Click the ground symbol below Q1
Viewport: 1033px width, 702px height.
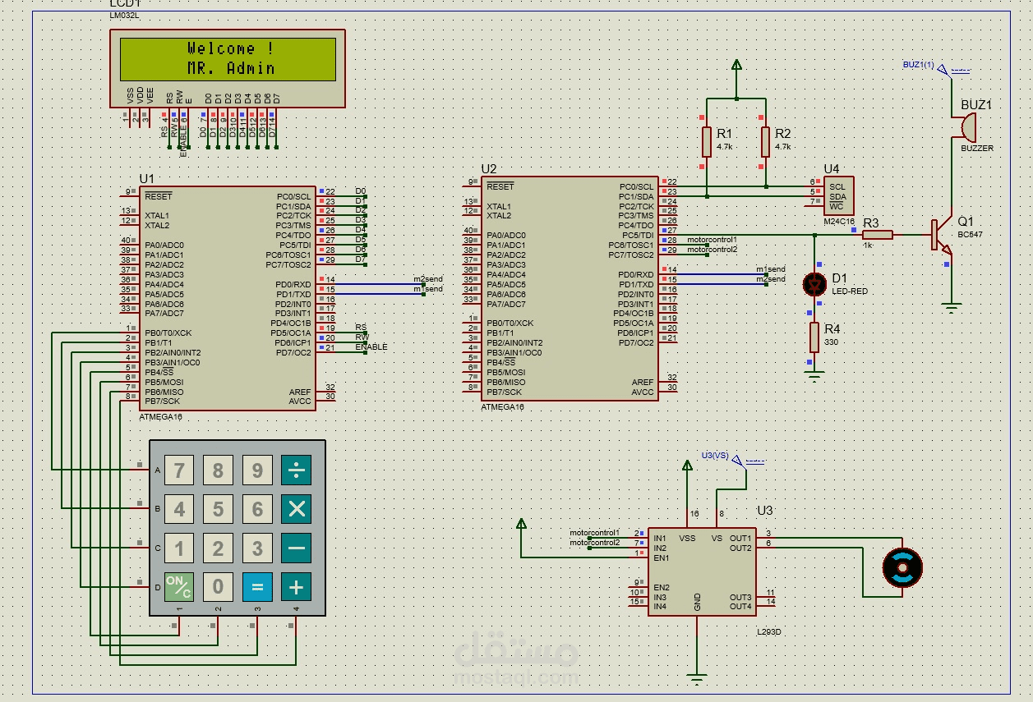[x=952, y=309]
